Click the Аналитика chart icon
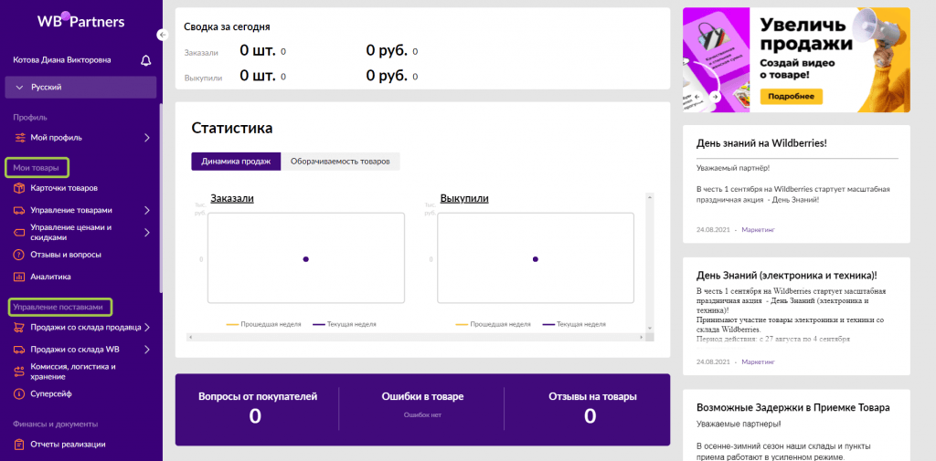936x461 pixels. [19, 277]
